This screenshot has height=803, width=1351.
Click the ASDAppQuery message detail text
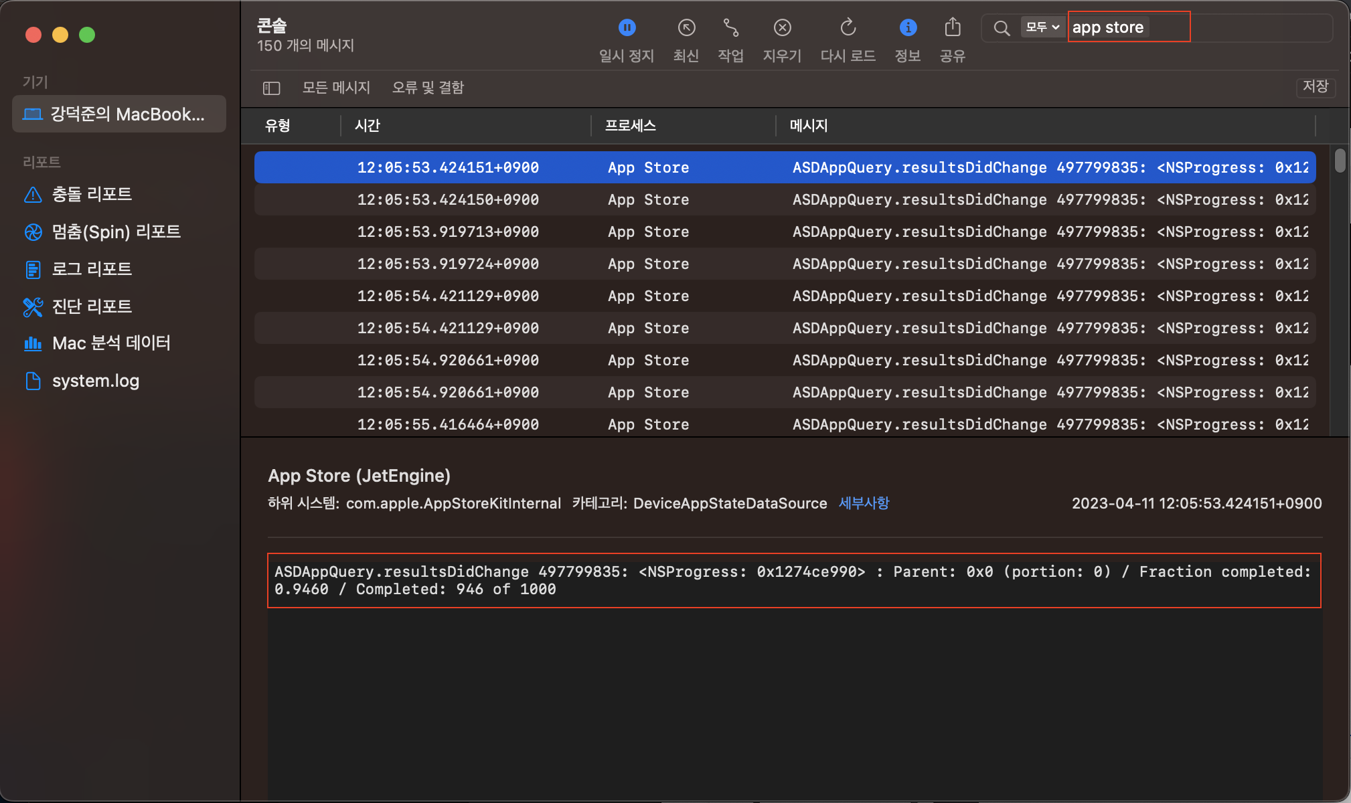coord(793,580)
